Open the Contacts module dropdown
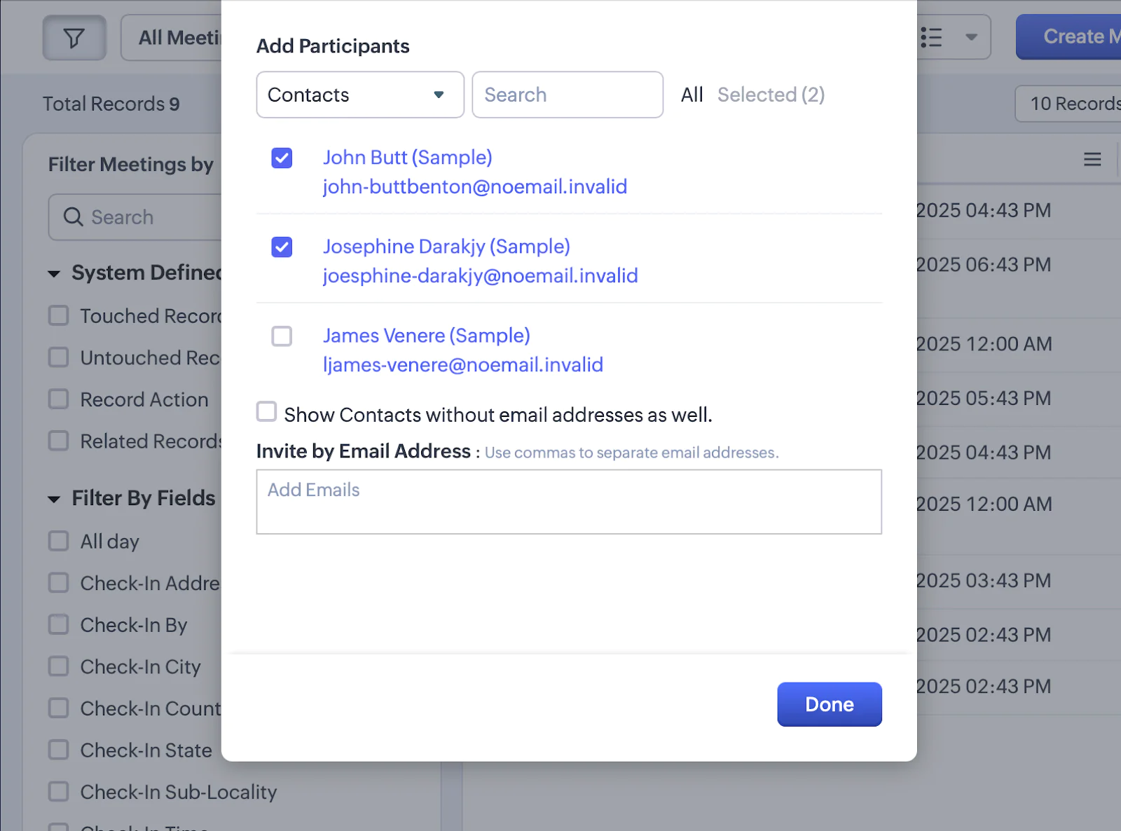The image size is (1121, 831). click(359, 95)
